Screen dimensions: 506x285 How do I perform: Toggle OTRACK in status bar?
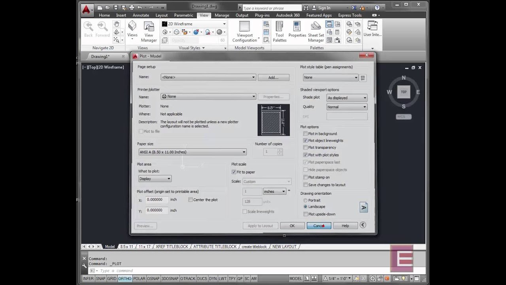(x=188, y=279)
